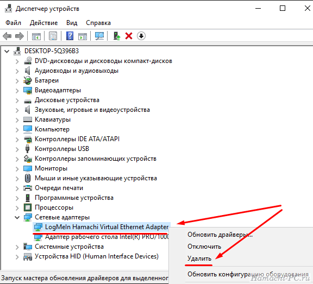Image resolution: width=313 pixels, height=284 pixels.
Task: Choose Отключить in the context menu
Action: click(x=204, y=247)
